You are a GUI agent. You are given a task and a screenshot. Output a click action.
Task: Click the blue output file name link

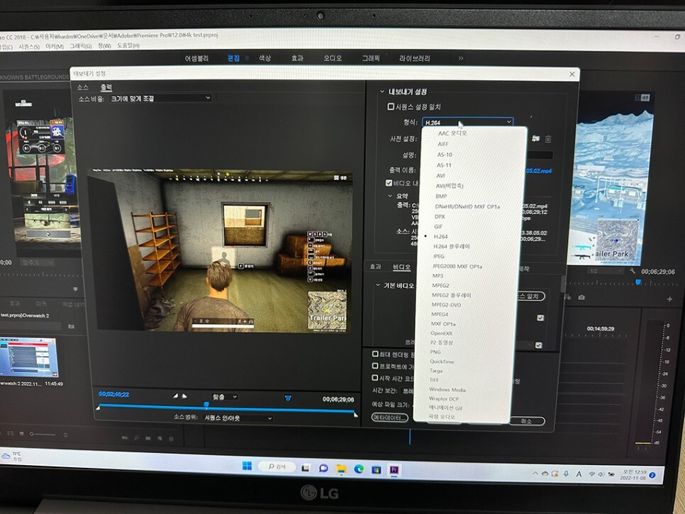[x=539, y=171]
